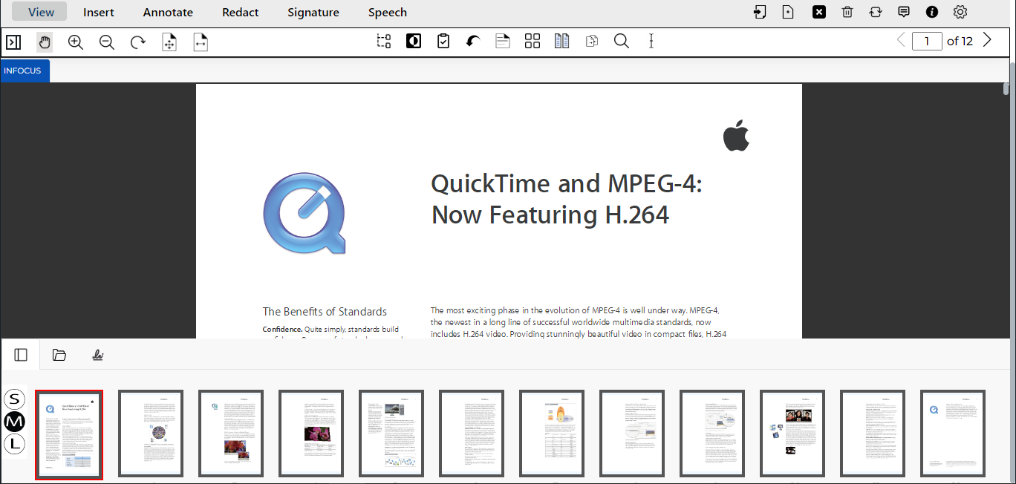Click the comment feedback icon

pyautogui.click(x=904, y=12)
